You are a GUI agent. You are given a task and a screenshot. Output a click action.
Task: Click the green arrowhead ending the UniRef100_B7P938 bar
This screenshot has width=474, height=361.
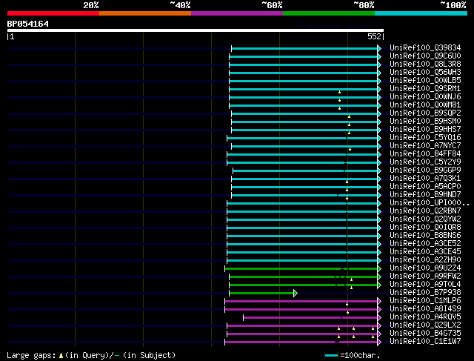click(296, 293)
